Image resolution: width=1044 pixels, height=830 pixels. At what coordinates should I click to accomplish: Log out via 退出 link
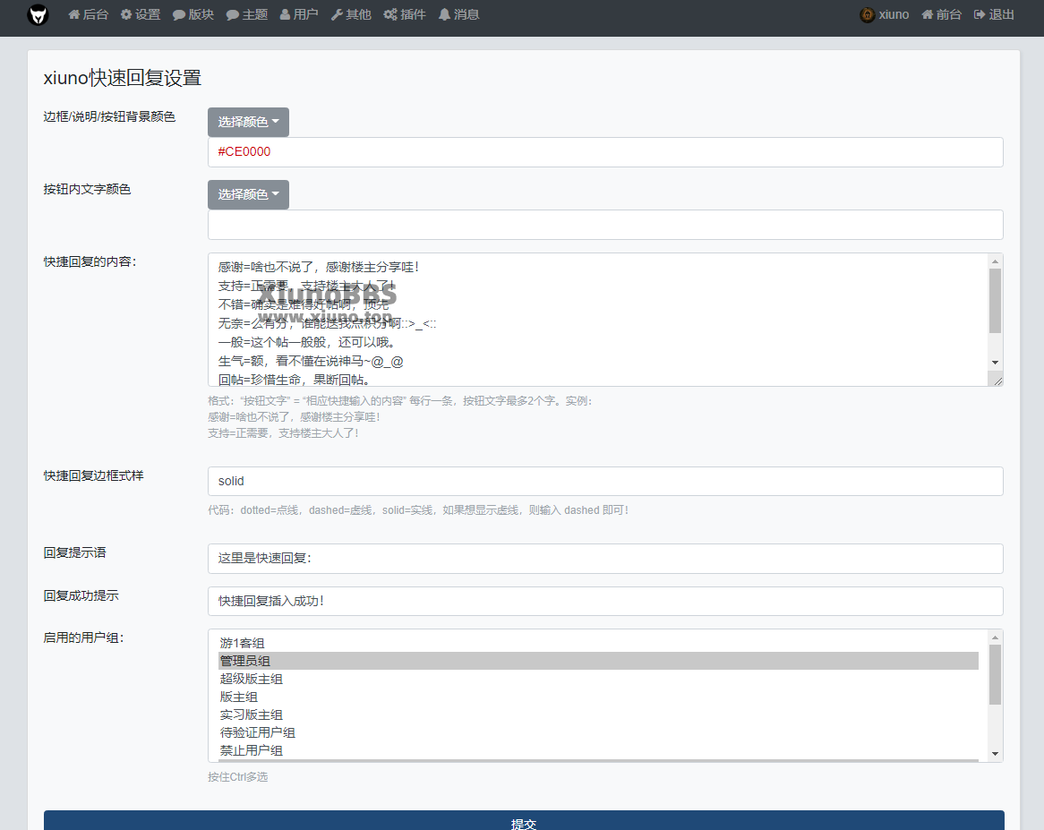[x=994, y=14]
